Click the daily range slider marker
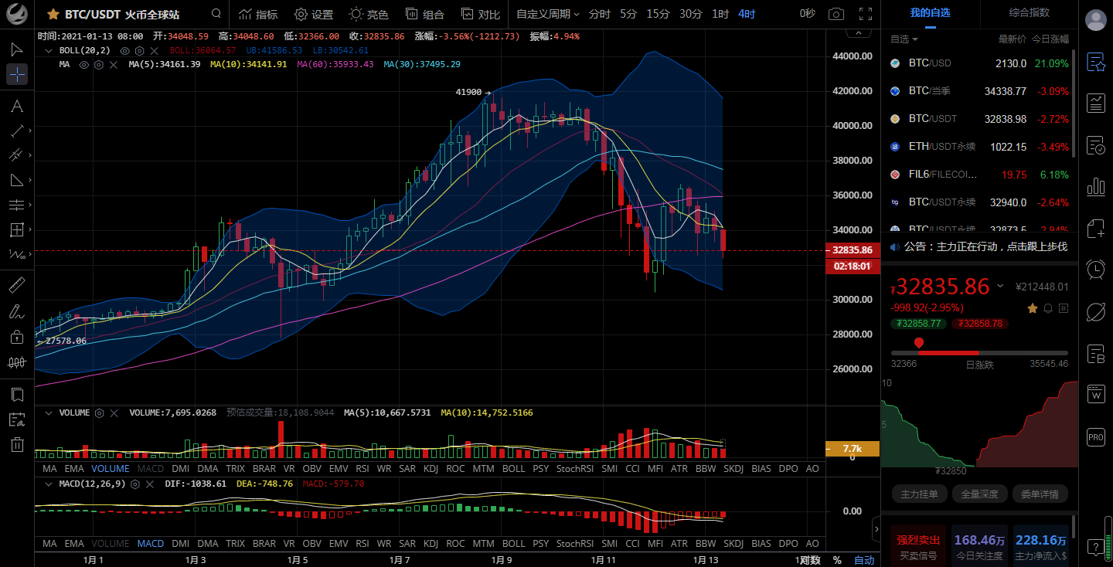 pyautogui.click(x=919, y=343)
